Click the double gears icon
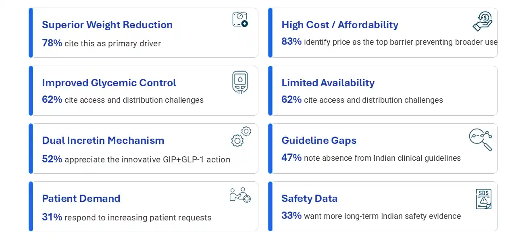The height and width of the screenshot is (243, 516). pyautogui.click(x=241, y=136)
